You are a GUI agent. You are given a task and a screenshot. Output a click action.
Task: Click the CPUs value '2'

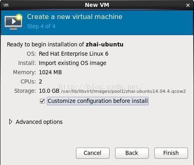click(40, 81)
